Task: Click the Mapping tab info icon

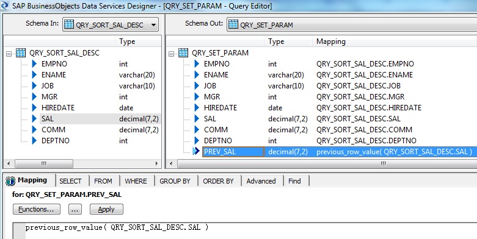Action: (x=10, y=180)
